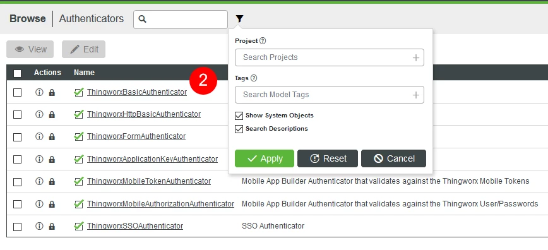Open ThingworxBasicAuthenticator link

click(137, 92)
